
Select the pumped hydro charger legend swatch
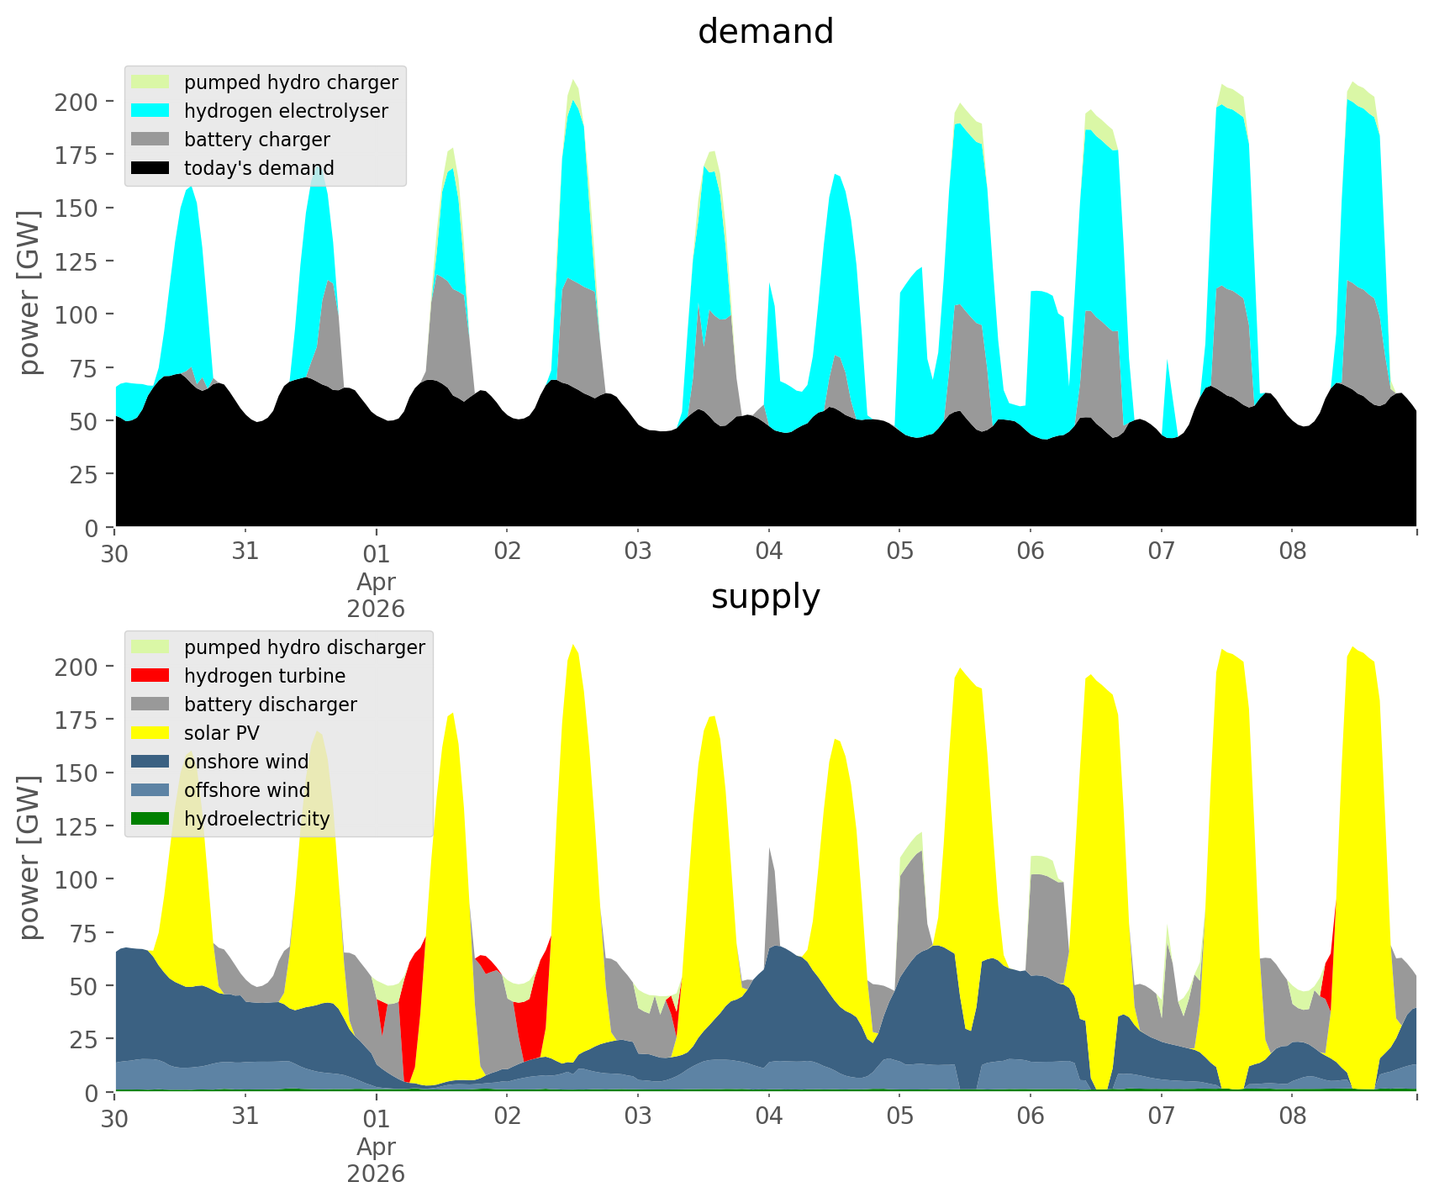[x=150, y=82]
